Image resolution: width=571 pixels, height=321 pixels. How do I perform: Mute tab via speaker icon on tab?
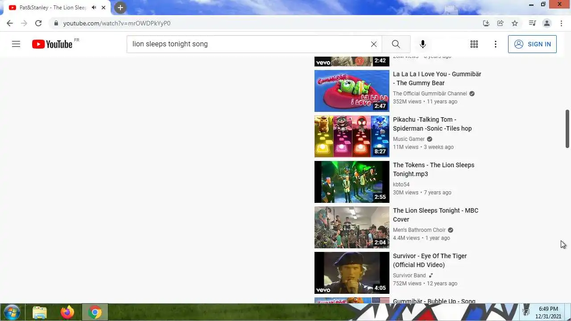(94, 8)
